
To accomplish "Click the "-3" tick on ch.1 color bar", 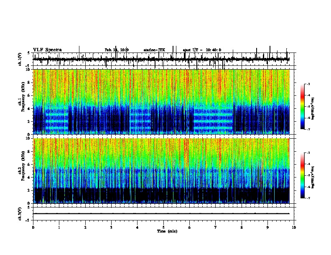I will coord(308,84).
